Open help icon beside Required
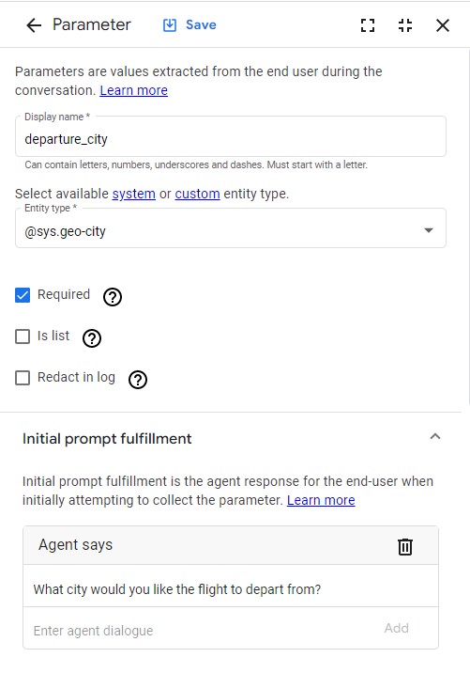The width and height of the screenshot is (470, 673). (113, 297)
